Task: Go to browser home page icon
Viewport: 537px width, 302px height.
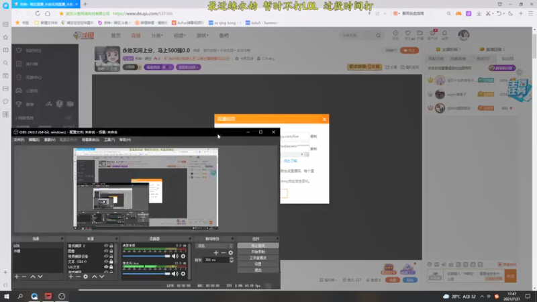Action: coord(48,13)
